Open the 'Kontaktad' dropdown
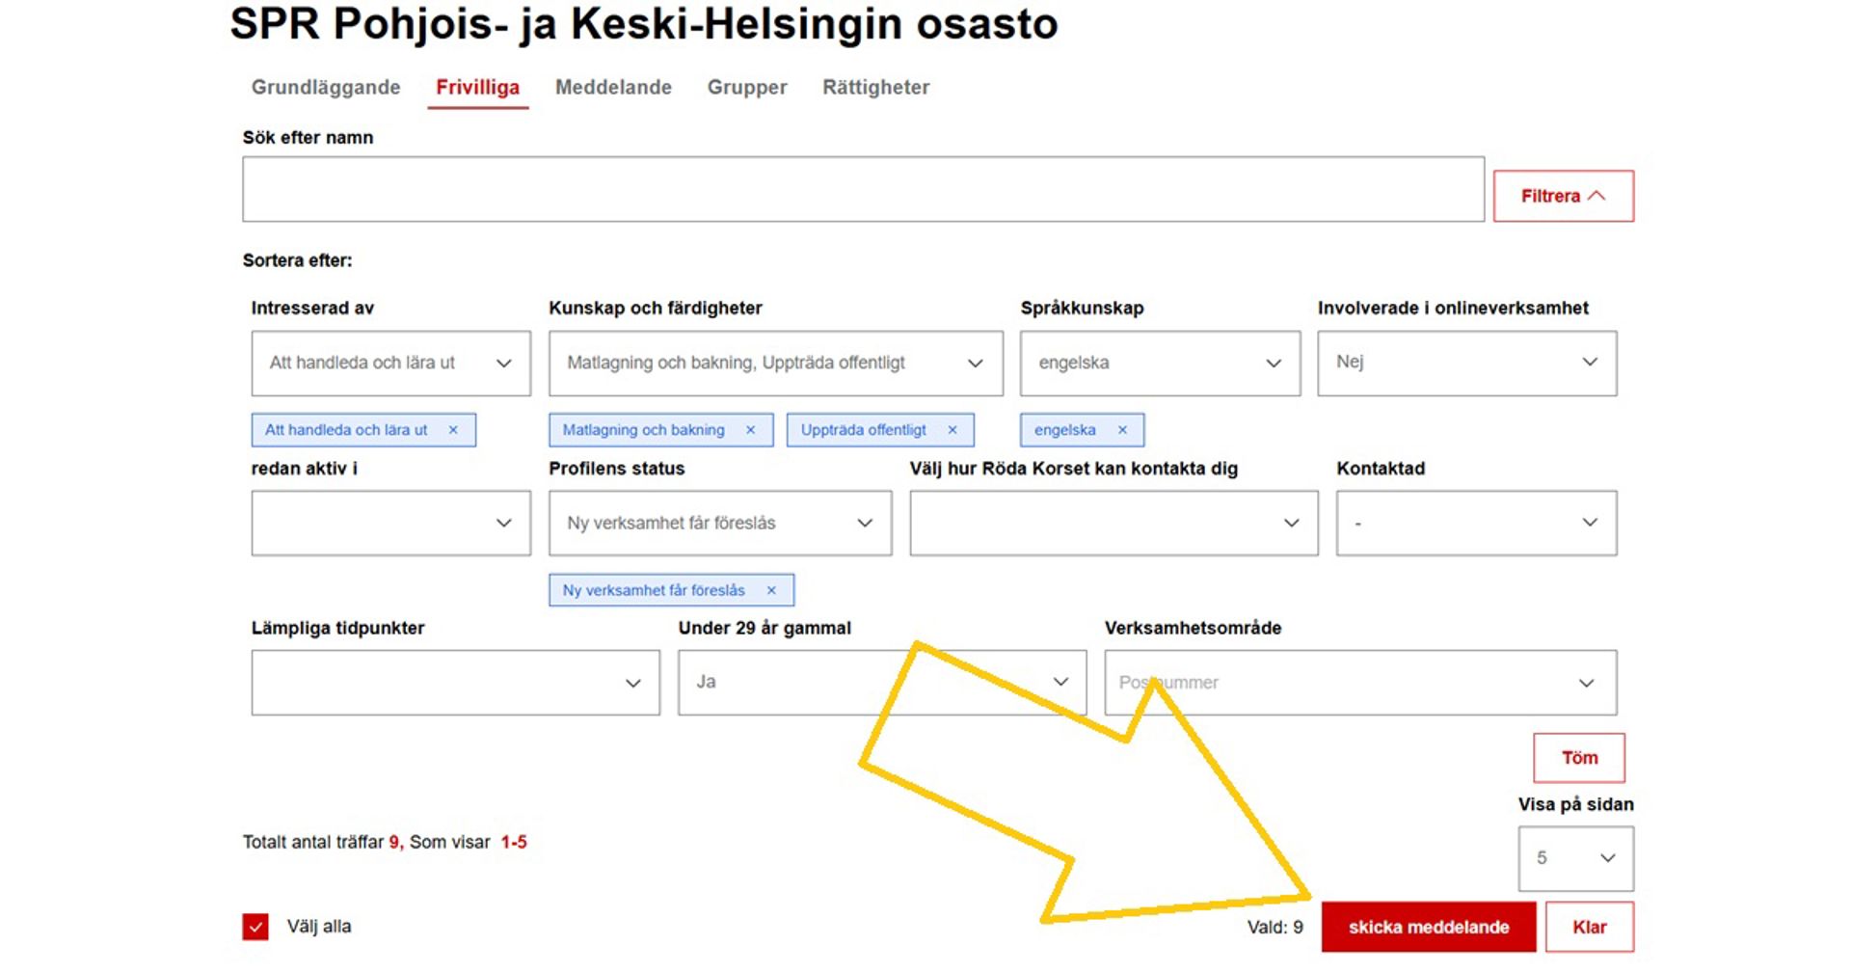Viewport: 1851px width, 972px height. pos(1476,523)
